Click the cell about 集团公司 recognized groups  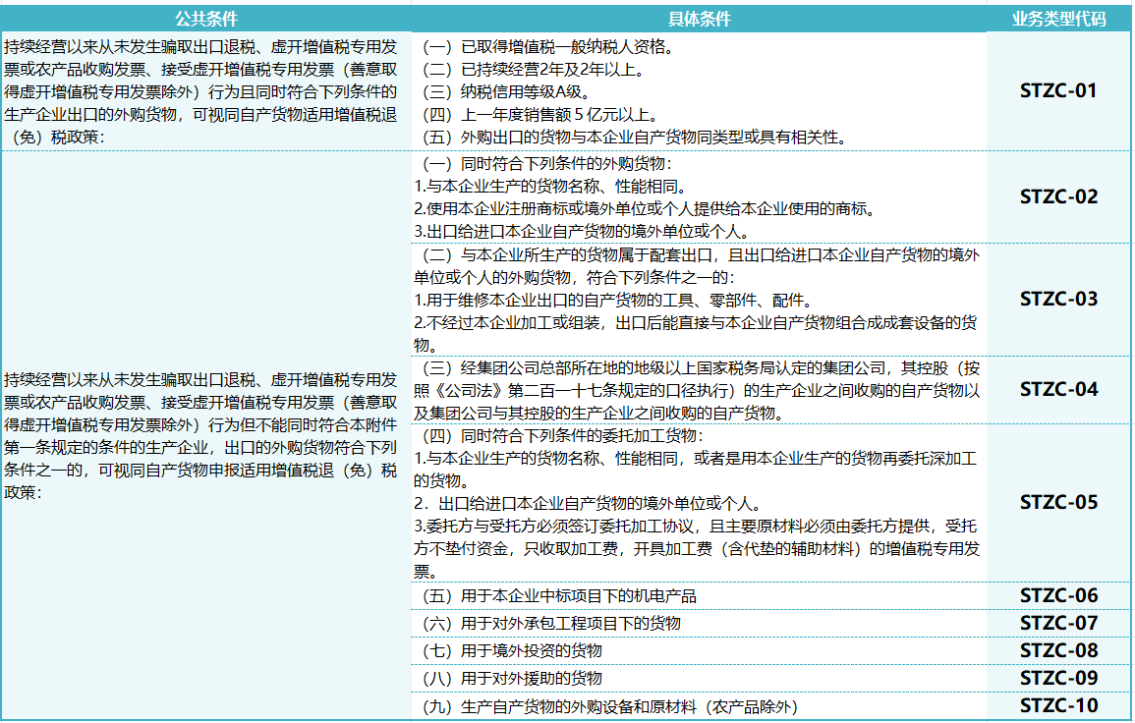(x=699, y=389)
